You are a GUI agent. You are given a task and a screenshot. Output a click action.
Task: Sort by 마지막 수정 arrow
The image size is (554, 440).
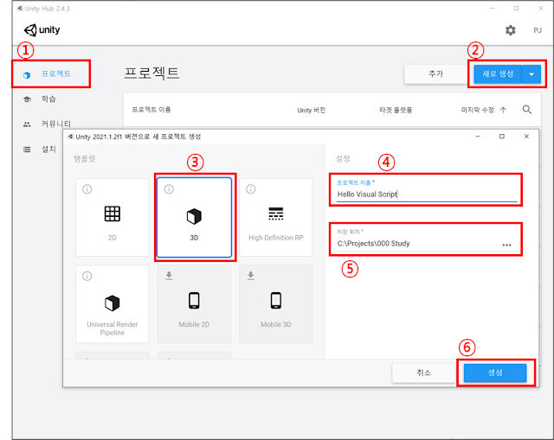[503, 110]
